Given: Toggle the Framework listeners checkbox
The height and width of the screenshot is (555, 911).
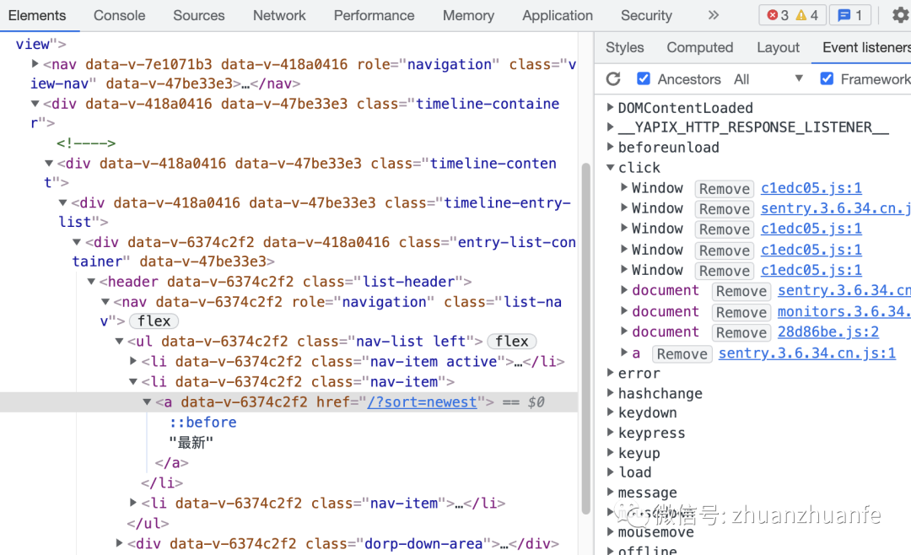Looking at the screenshot, I should pos(827,78).
